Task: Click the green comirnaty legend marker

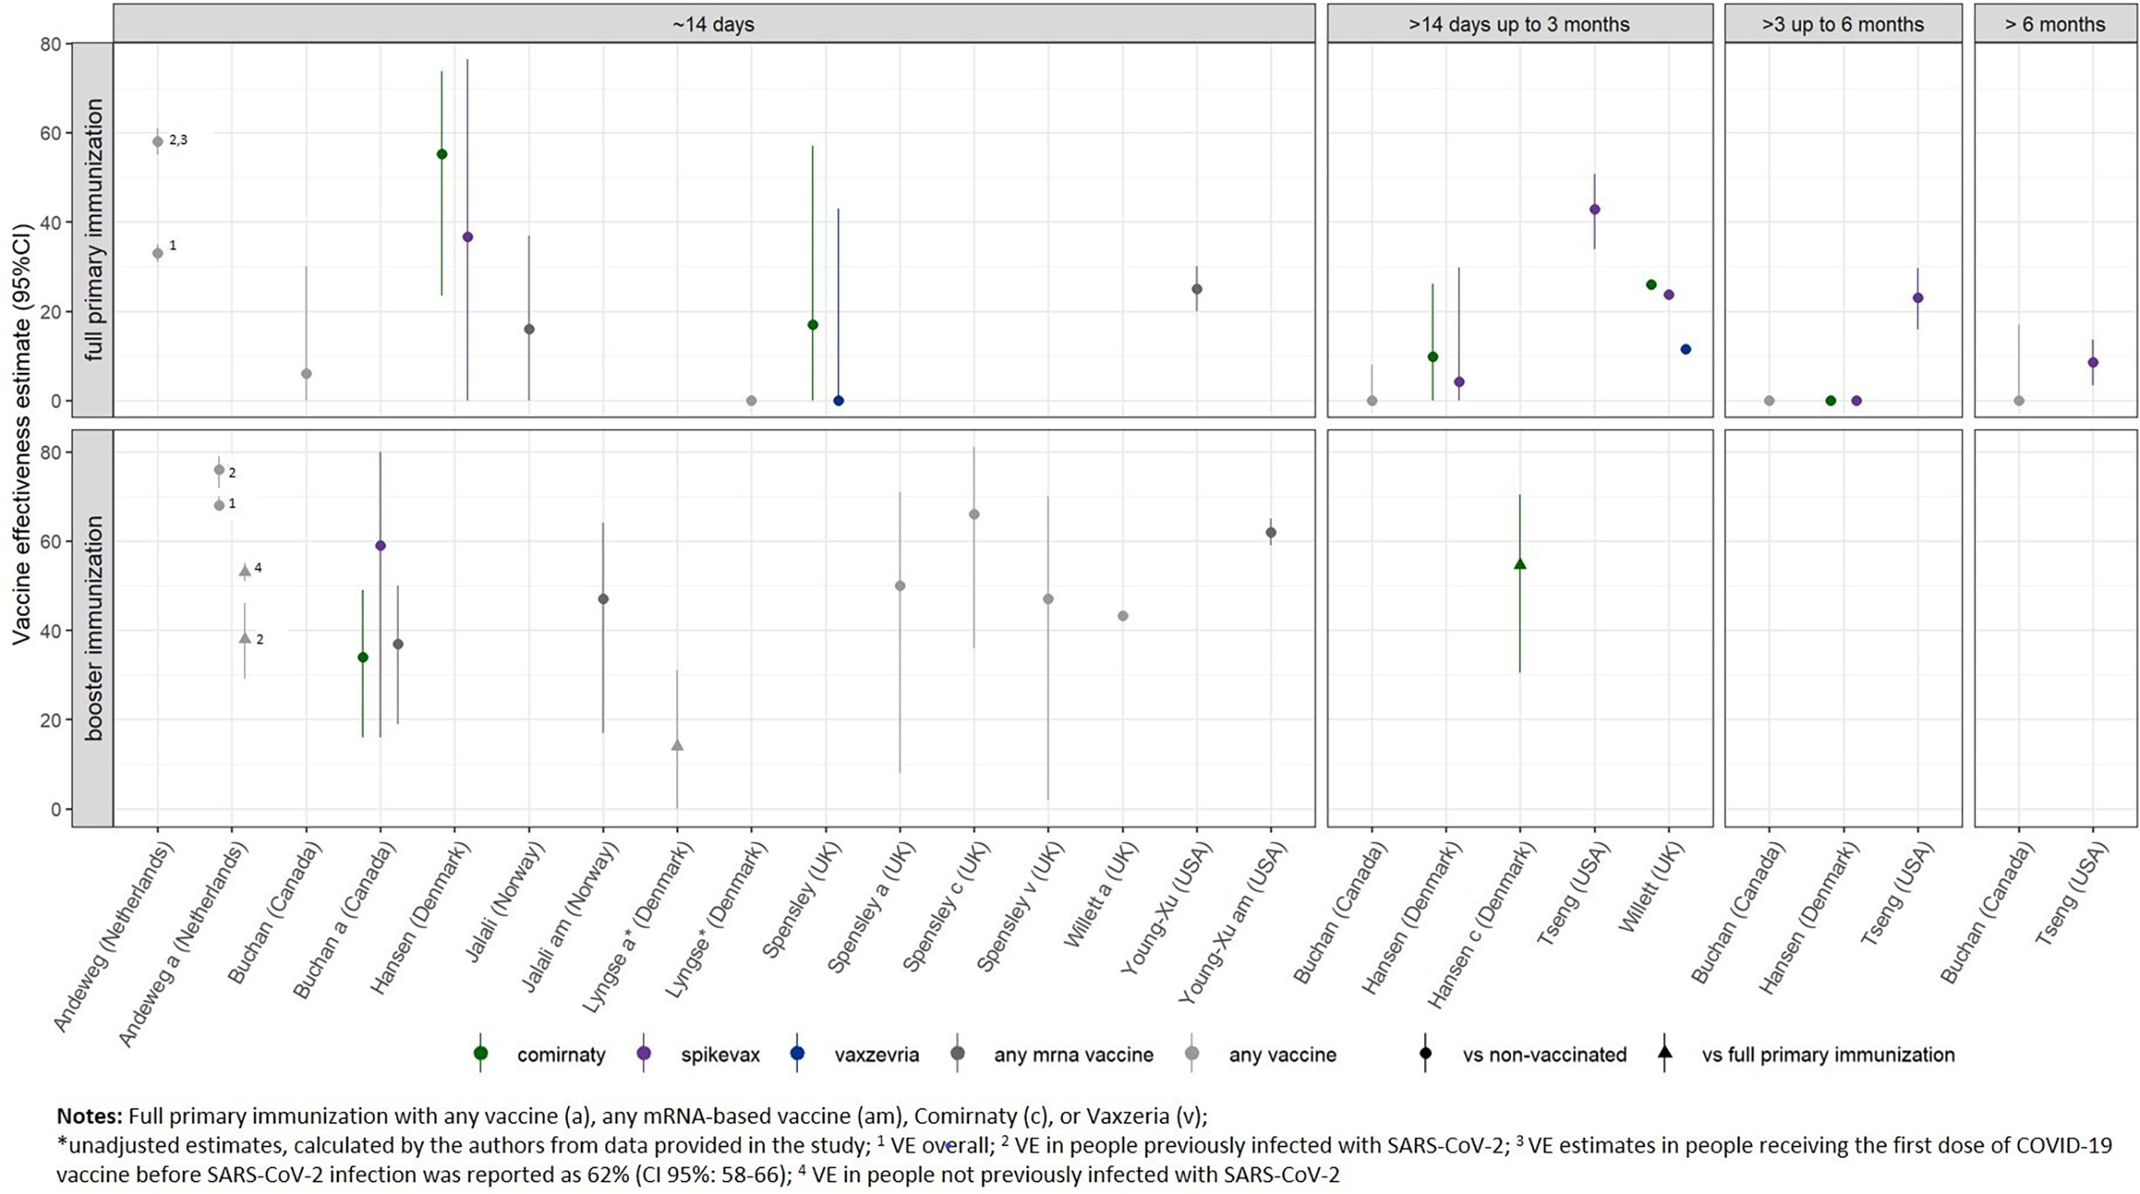Action: click(481, 1054)
